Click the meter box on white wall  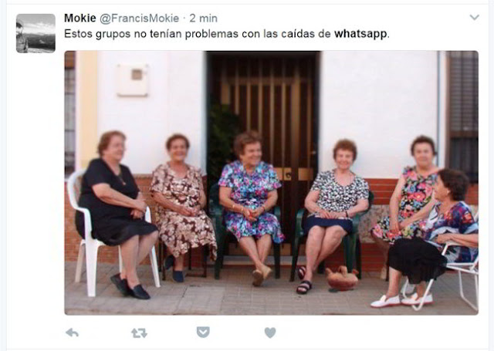coord(133,79)
